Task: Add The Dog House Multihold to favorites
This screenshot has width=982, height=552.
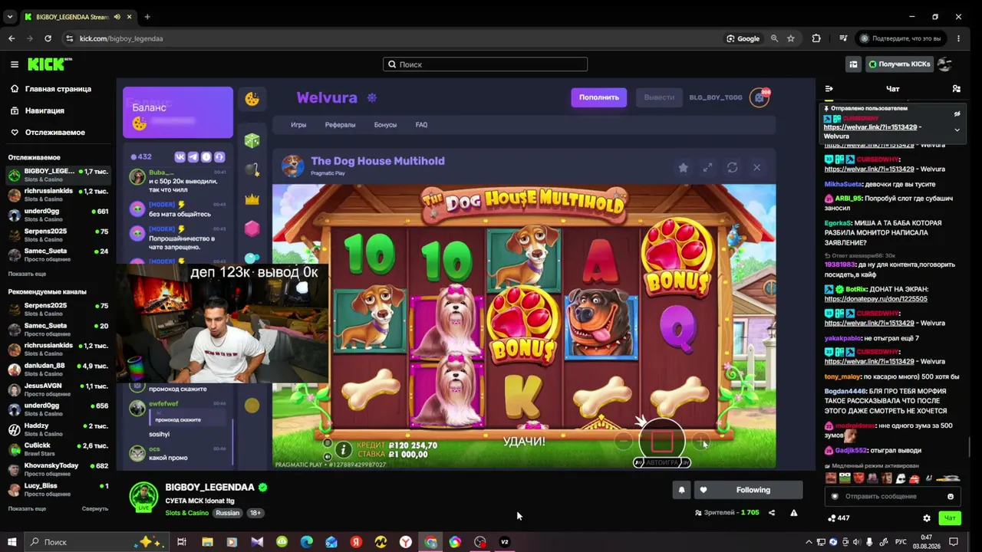Action: tap(683, 168)
